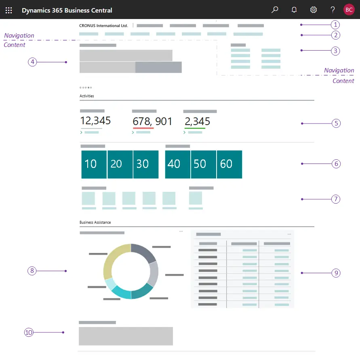Expand details under the 12,345 cue
The height and width of the screenshot is (361, 360).
coord(82,132)
